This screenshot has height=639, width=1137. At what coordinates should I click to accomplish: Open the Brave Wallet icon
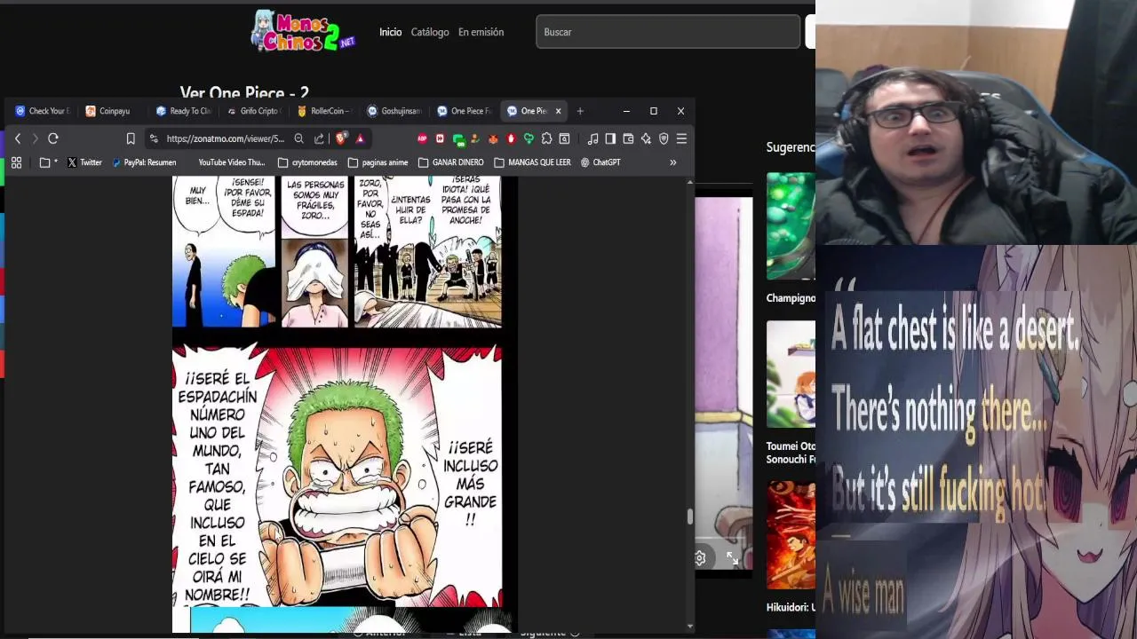pos(628,138)
